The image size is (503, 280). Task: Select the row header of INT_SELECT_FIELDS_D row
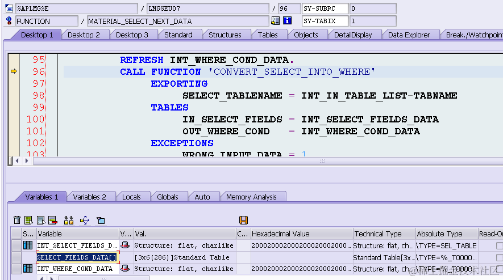pos(16,245)
